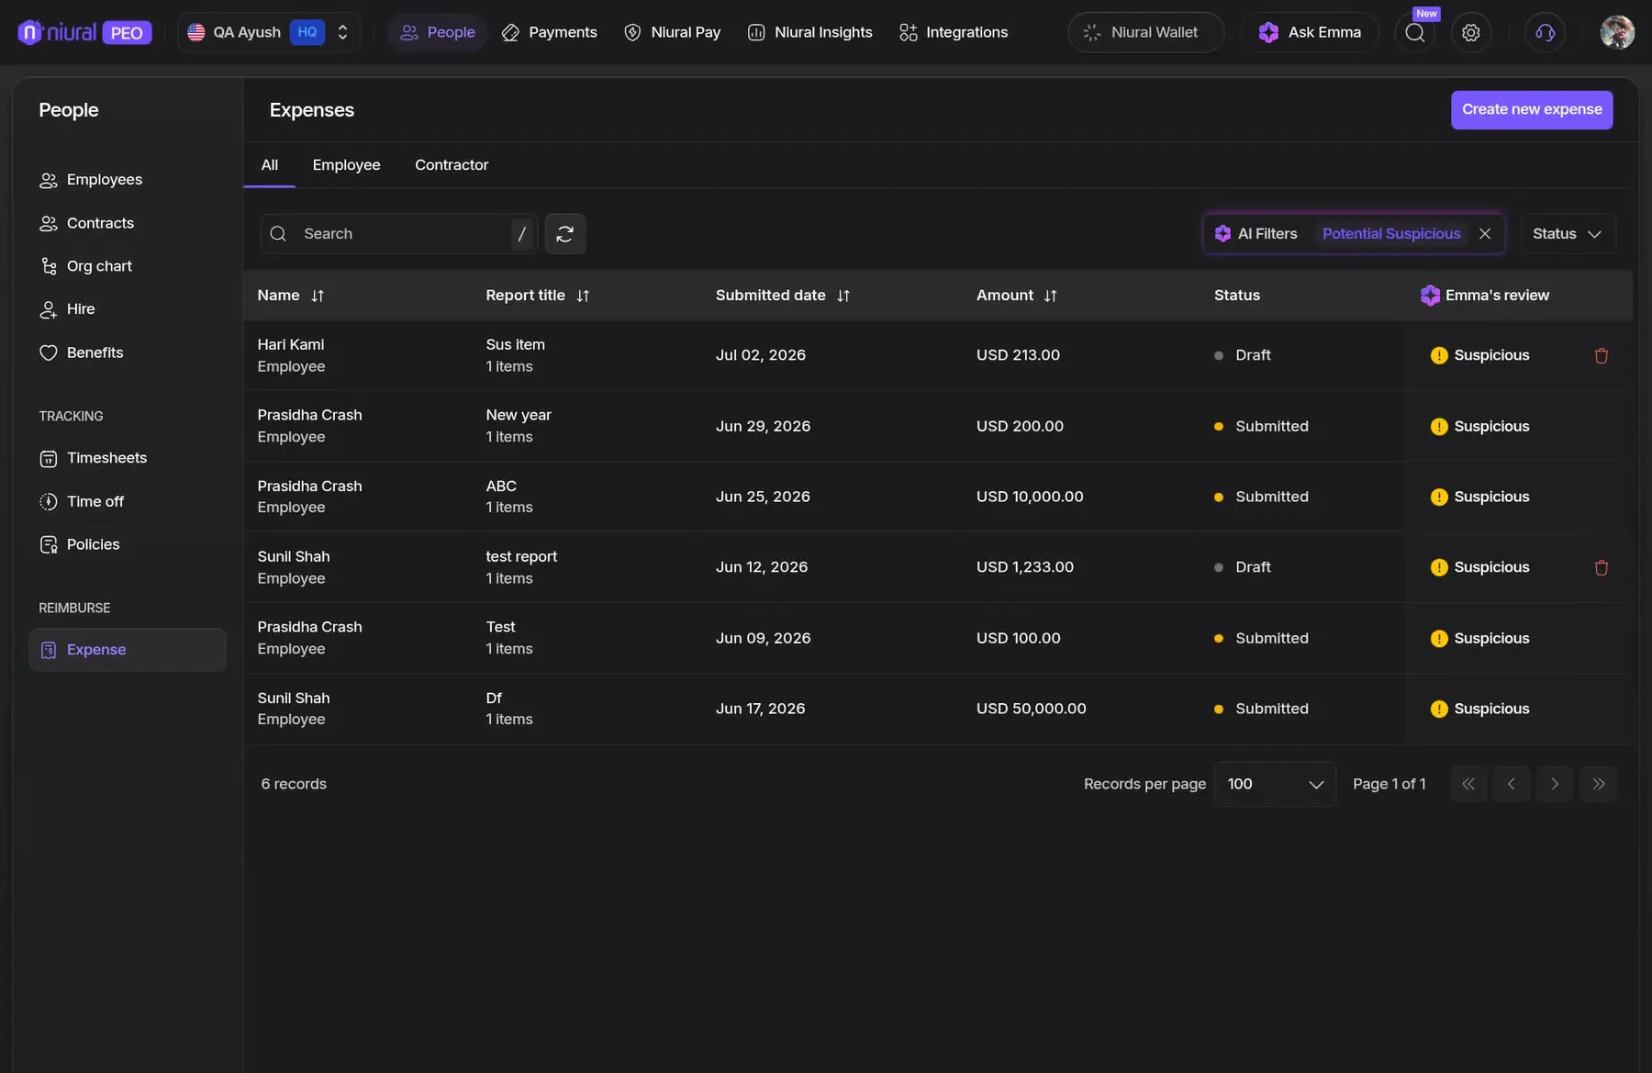1652x1073 pixels.
Task: Go to the first page
Action: [1468, 784]
